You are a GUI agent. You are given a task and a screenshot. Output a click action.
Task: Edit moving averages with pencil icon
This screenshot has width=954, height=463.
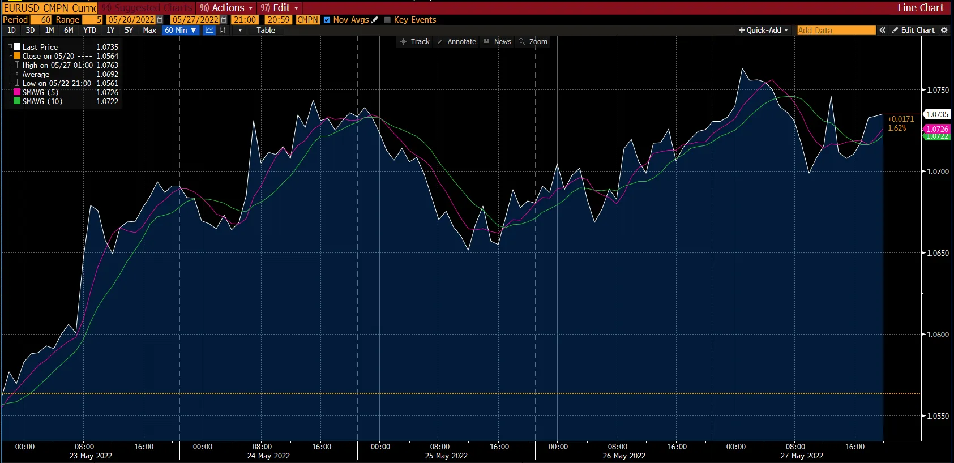[x=374, y=20]
